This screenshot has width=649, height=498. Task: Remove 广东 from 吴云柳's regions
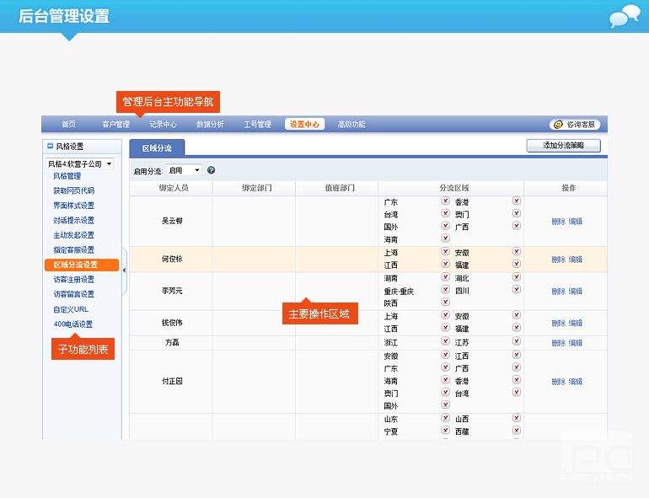pos(445,201)
